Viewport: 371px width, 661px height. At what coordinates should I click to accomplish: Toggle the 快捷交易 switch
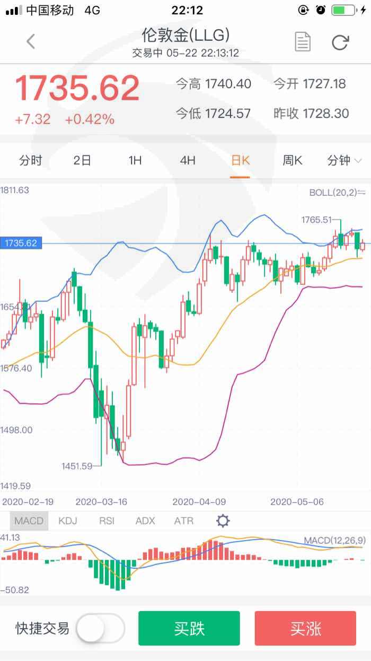100,629
